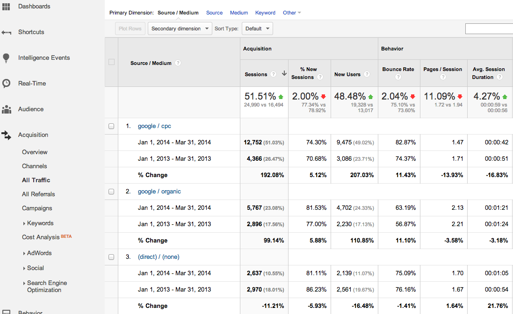Click inside the table search field

pyautogui.click(x=489, y=29)
